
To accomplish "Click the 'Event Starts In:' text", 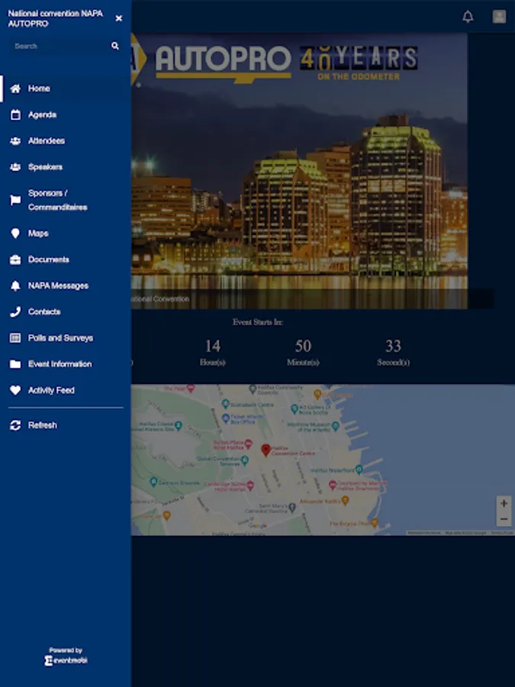I will (258, 322).
